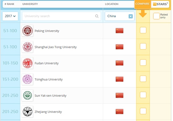The width and height of the screenshot is (173, 121).
Task: Click the University column header
Action: [x=30, y=4]
